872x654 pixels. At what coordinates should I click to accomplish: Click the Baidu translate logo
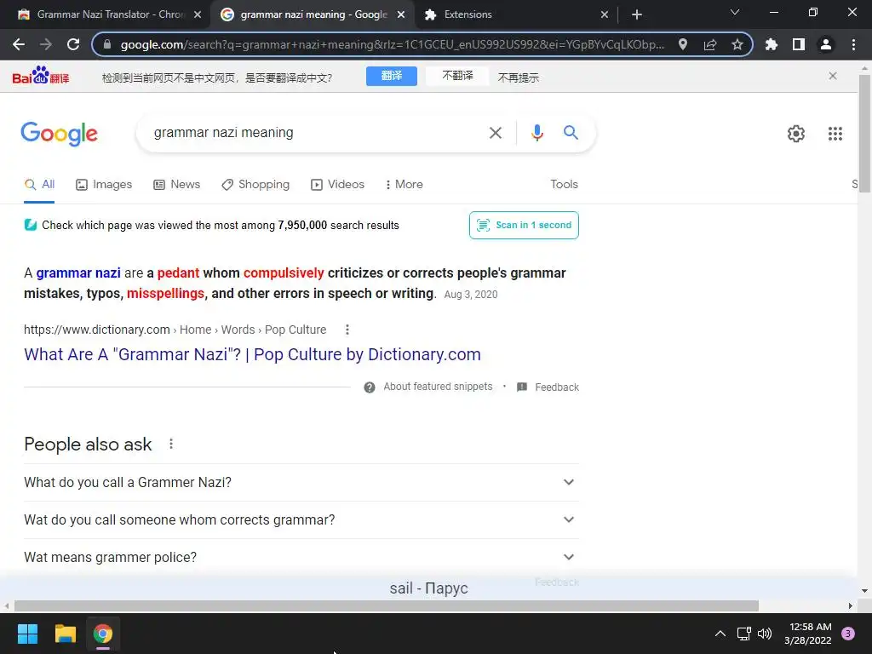coord(41,76)
